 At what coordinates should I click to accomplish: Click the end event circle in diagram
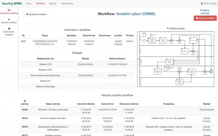[211, 71]
